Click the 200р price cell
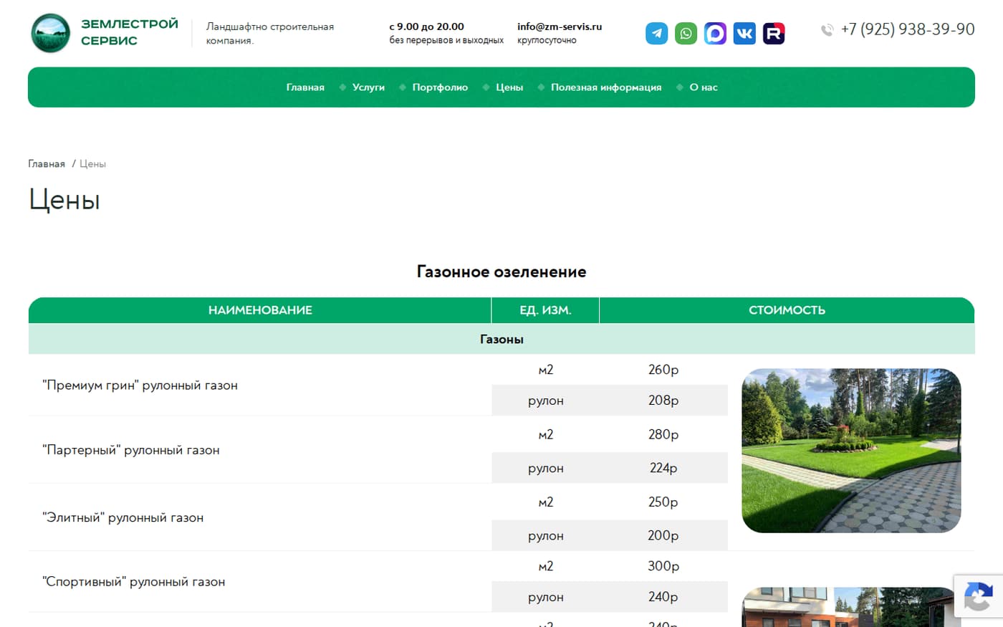This screenshot has width=1003, height=627. pyautogui.click(x=663, y=535)
